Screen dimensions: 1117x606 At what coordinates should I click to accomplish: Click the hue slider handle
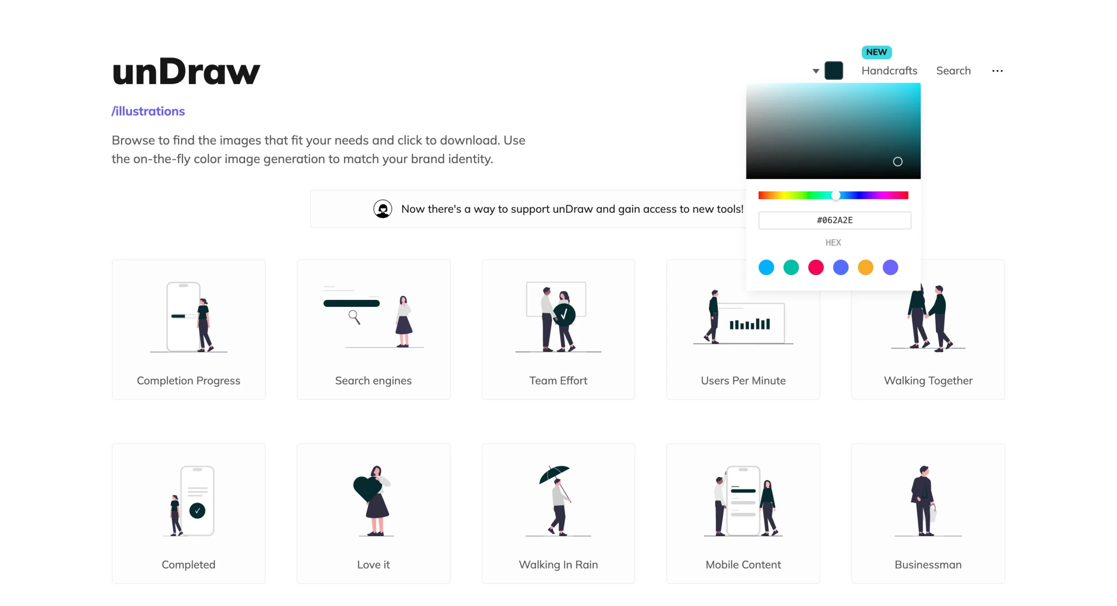(836, 195)
